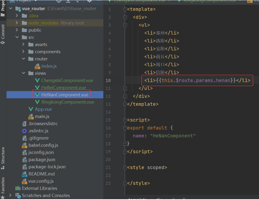Open the Commit tool window
259x200 pixels.
pos(3,34)
